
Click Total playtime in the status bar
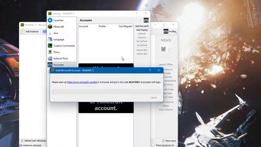[165, 145]
